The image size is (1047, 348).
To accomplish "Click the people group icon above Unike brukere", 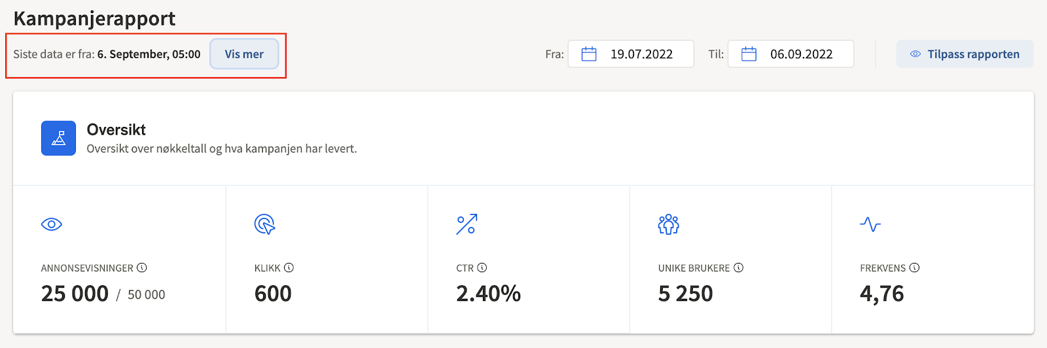I will pos(668,224).
